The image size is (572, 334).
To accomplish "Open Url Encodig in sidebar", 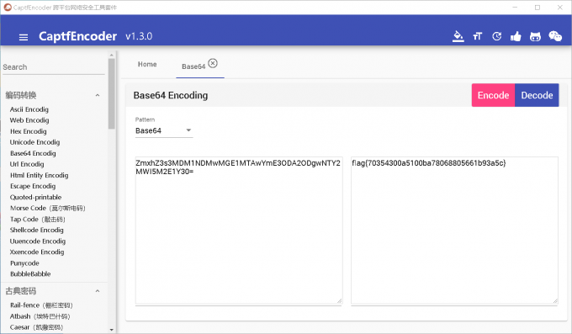I will (x=27, y=164).
